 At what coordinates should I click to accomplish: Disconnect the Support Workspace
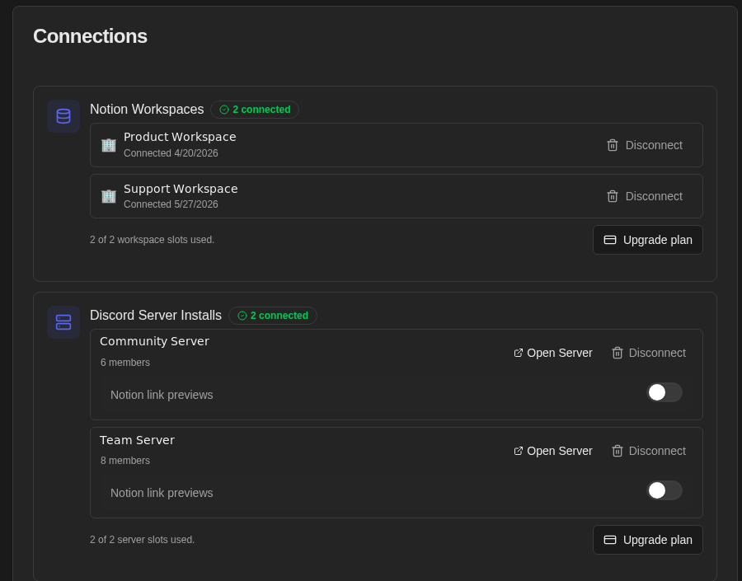tap(645, 196)
